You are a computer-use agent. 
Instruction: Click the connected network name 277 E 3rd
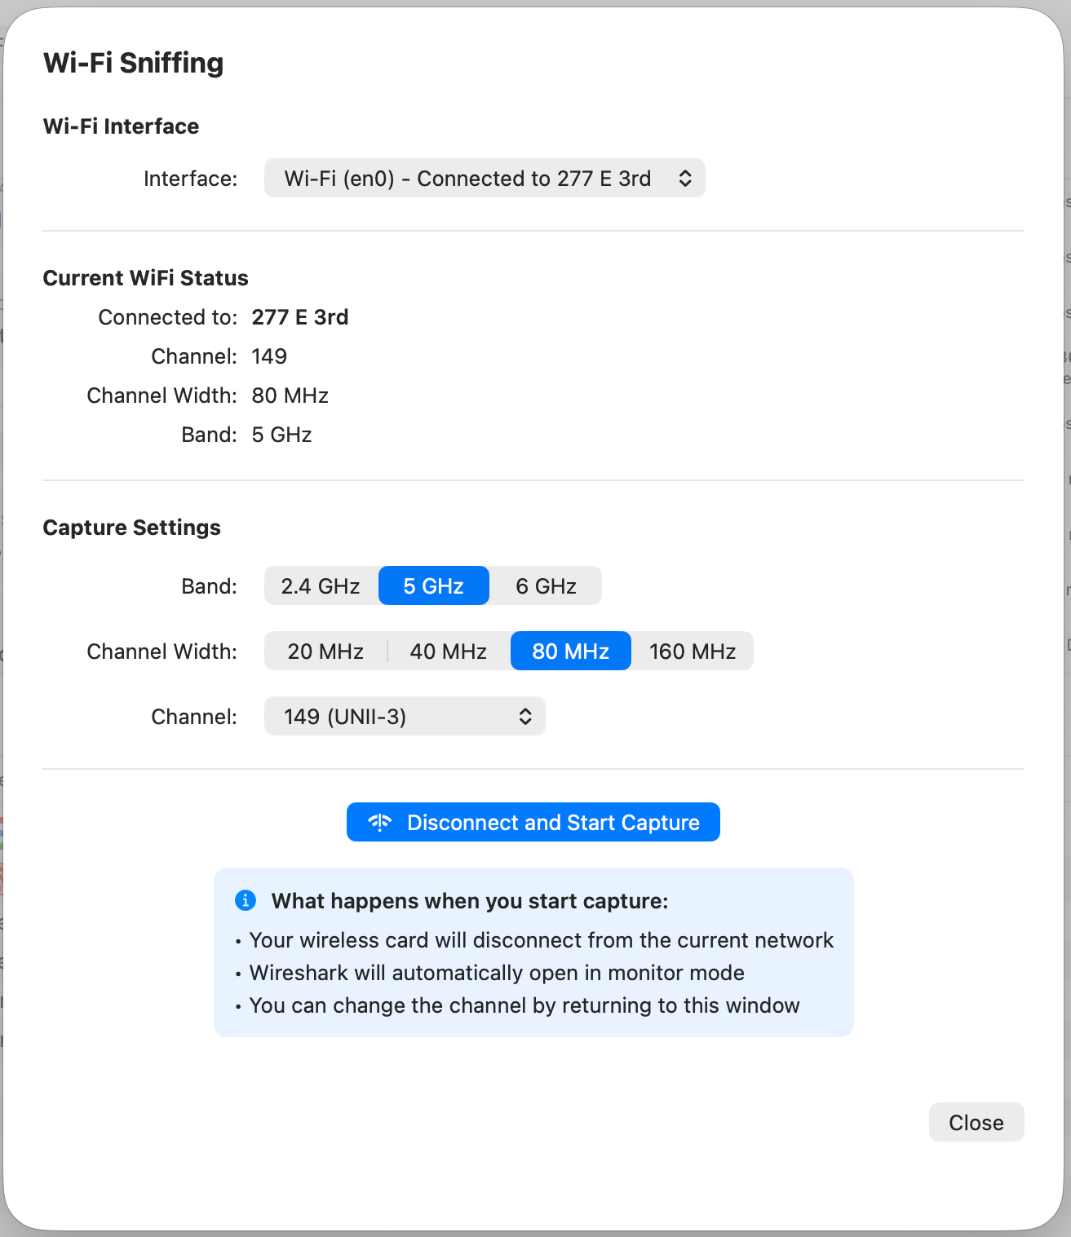299,317
